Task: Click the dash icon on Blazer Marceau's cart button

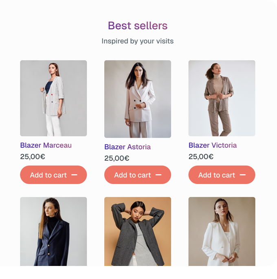Action: 74,175
